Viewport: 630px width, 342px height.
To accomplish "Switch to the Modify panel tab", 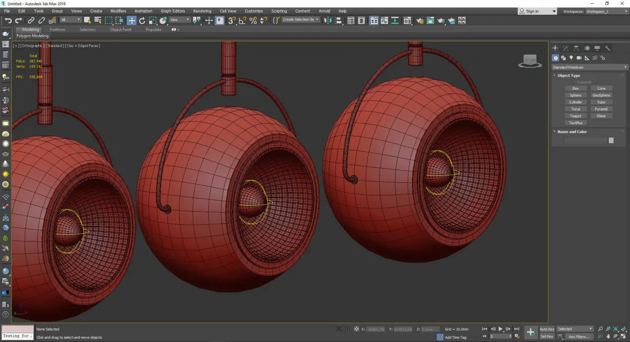I will 565,48.
